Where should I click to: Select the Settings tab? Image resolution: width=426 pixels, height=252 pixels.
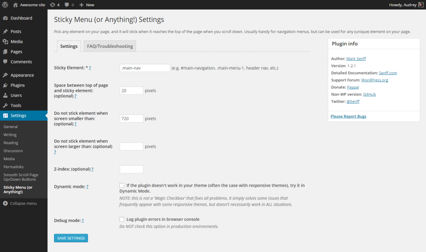tap(69, 46)
